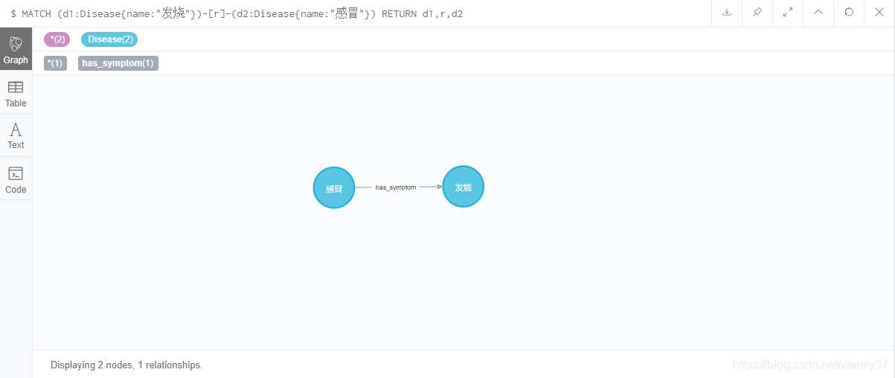Switch to Text view

tap(16, 135)
